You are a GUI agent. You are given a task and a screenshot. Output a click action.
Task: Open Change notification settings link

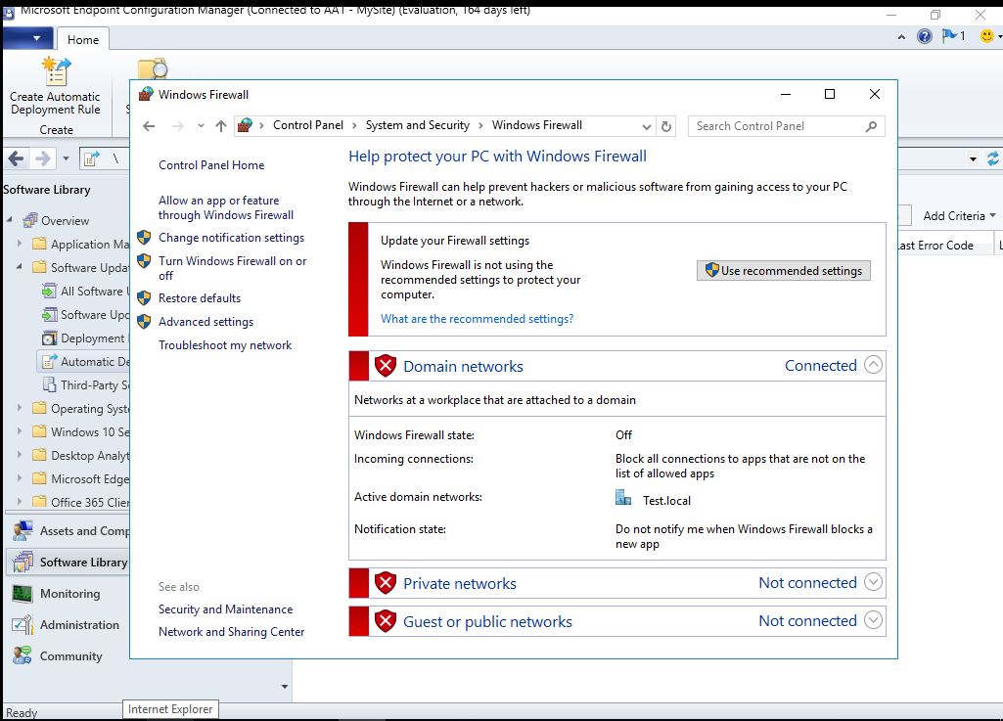pos(232,238)
